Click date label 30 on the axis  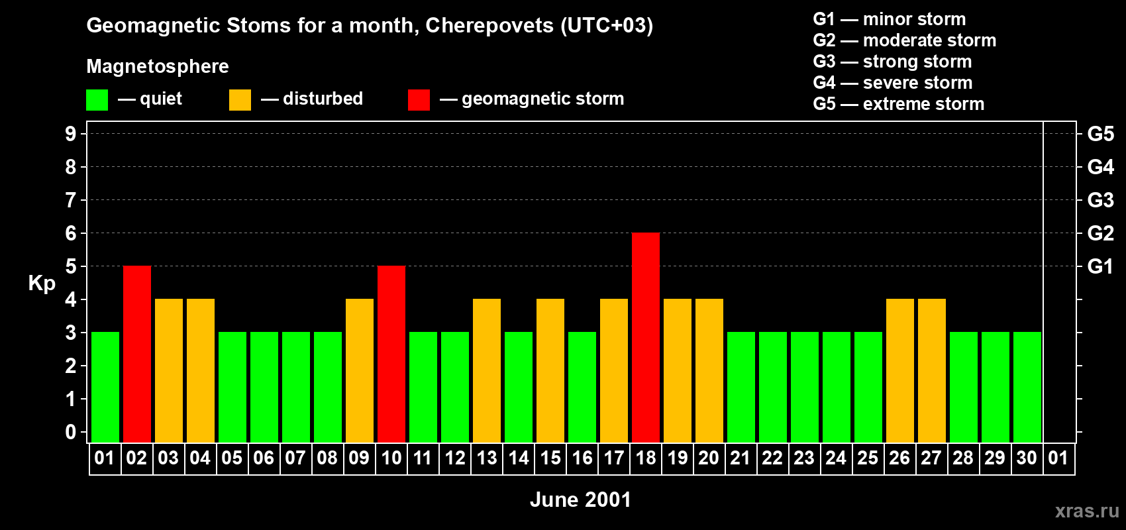[1027, 458]
